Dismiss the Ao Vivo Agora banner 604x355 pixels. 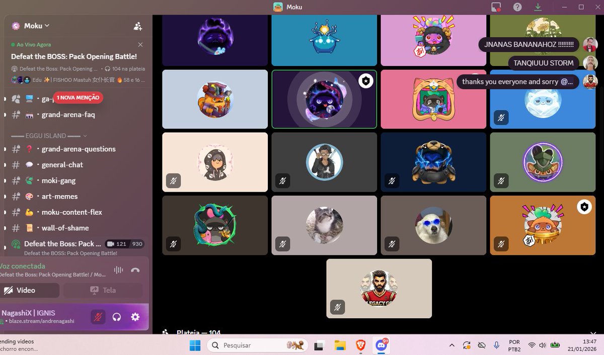140,45
